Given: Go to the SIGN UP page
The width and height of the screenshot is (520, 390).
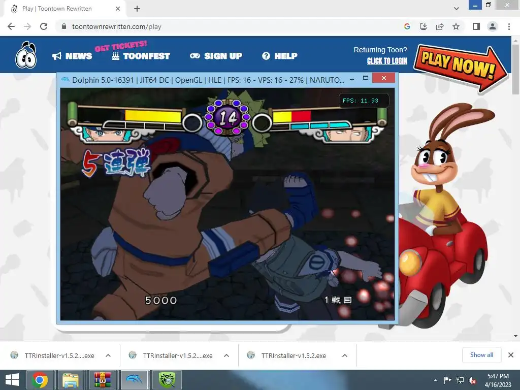Looking at the screenshot, I should click(x=216, y=56).
